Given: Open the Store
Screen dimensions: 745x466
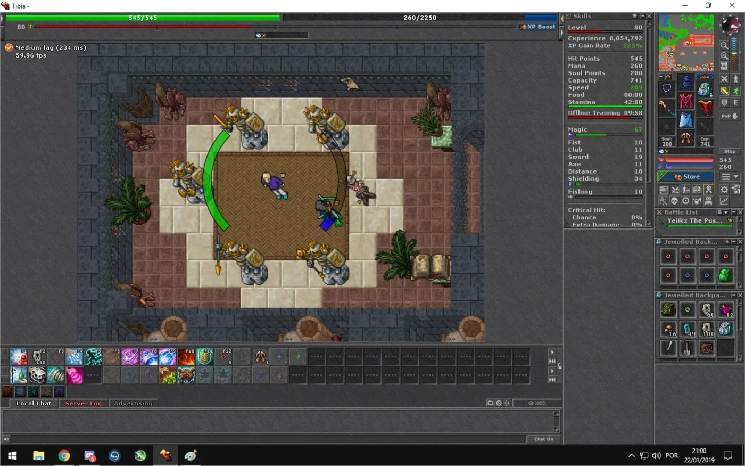Looking at the screenshot, I should coord(686,177).
